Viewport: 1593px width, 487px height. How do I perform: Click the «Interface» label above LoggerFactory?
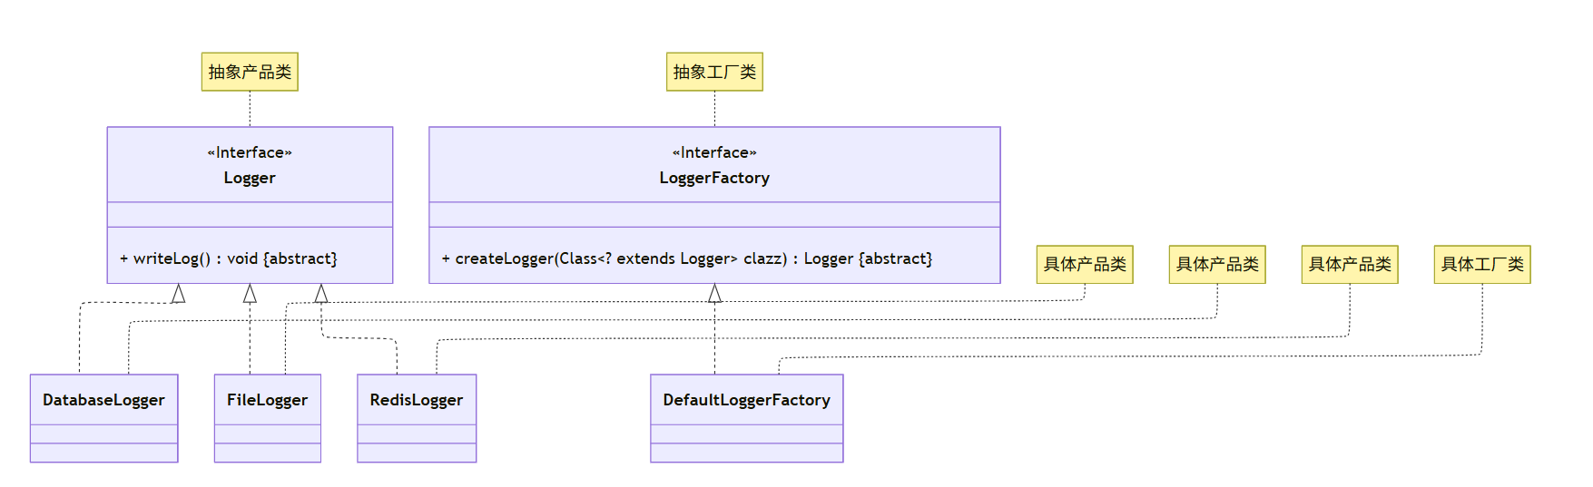point(714,152)
